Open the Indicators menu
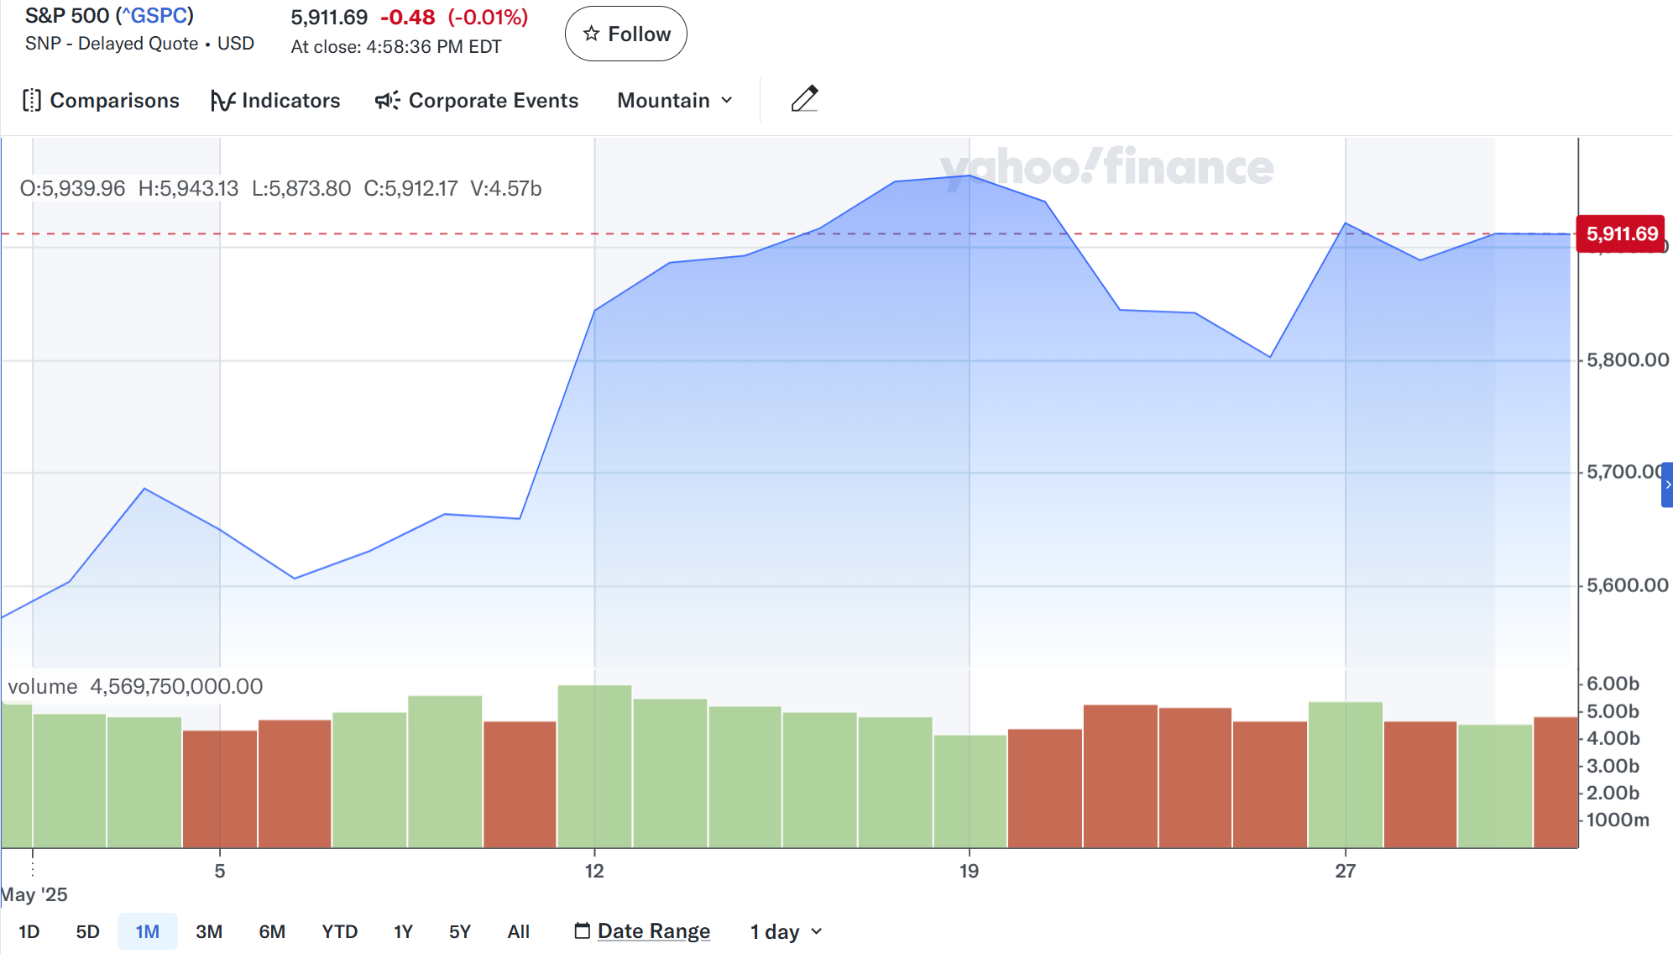This screenshot has height=954, width=1673. (x=275, y=101)
